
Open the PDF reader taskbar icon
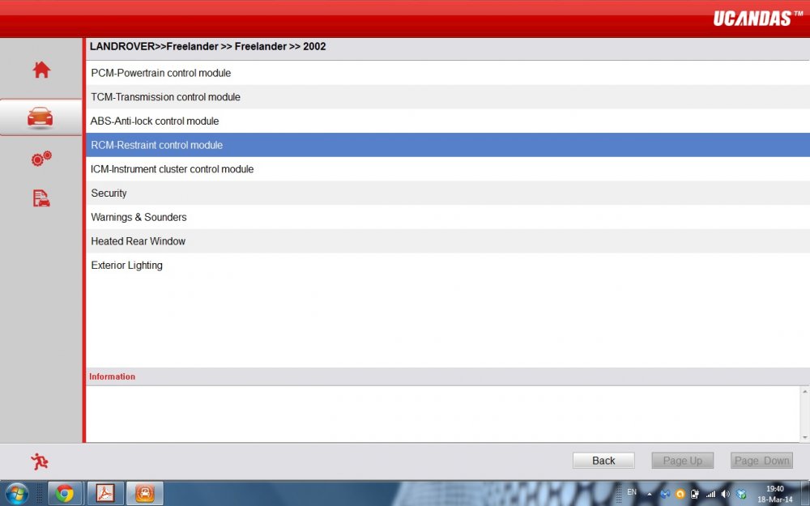pyautogui.click(x=105, y=494)
